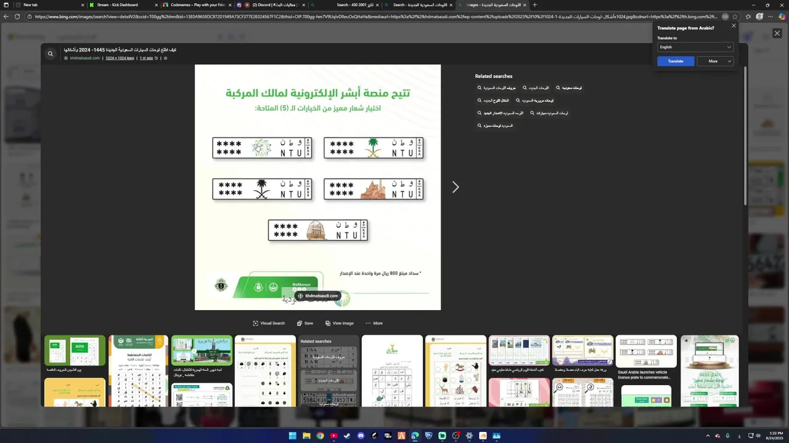Expand the More dropdown in the translate popup
789x443 pixels.
click(716, 61)
